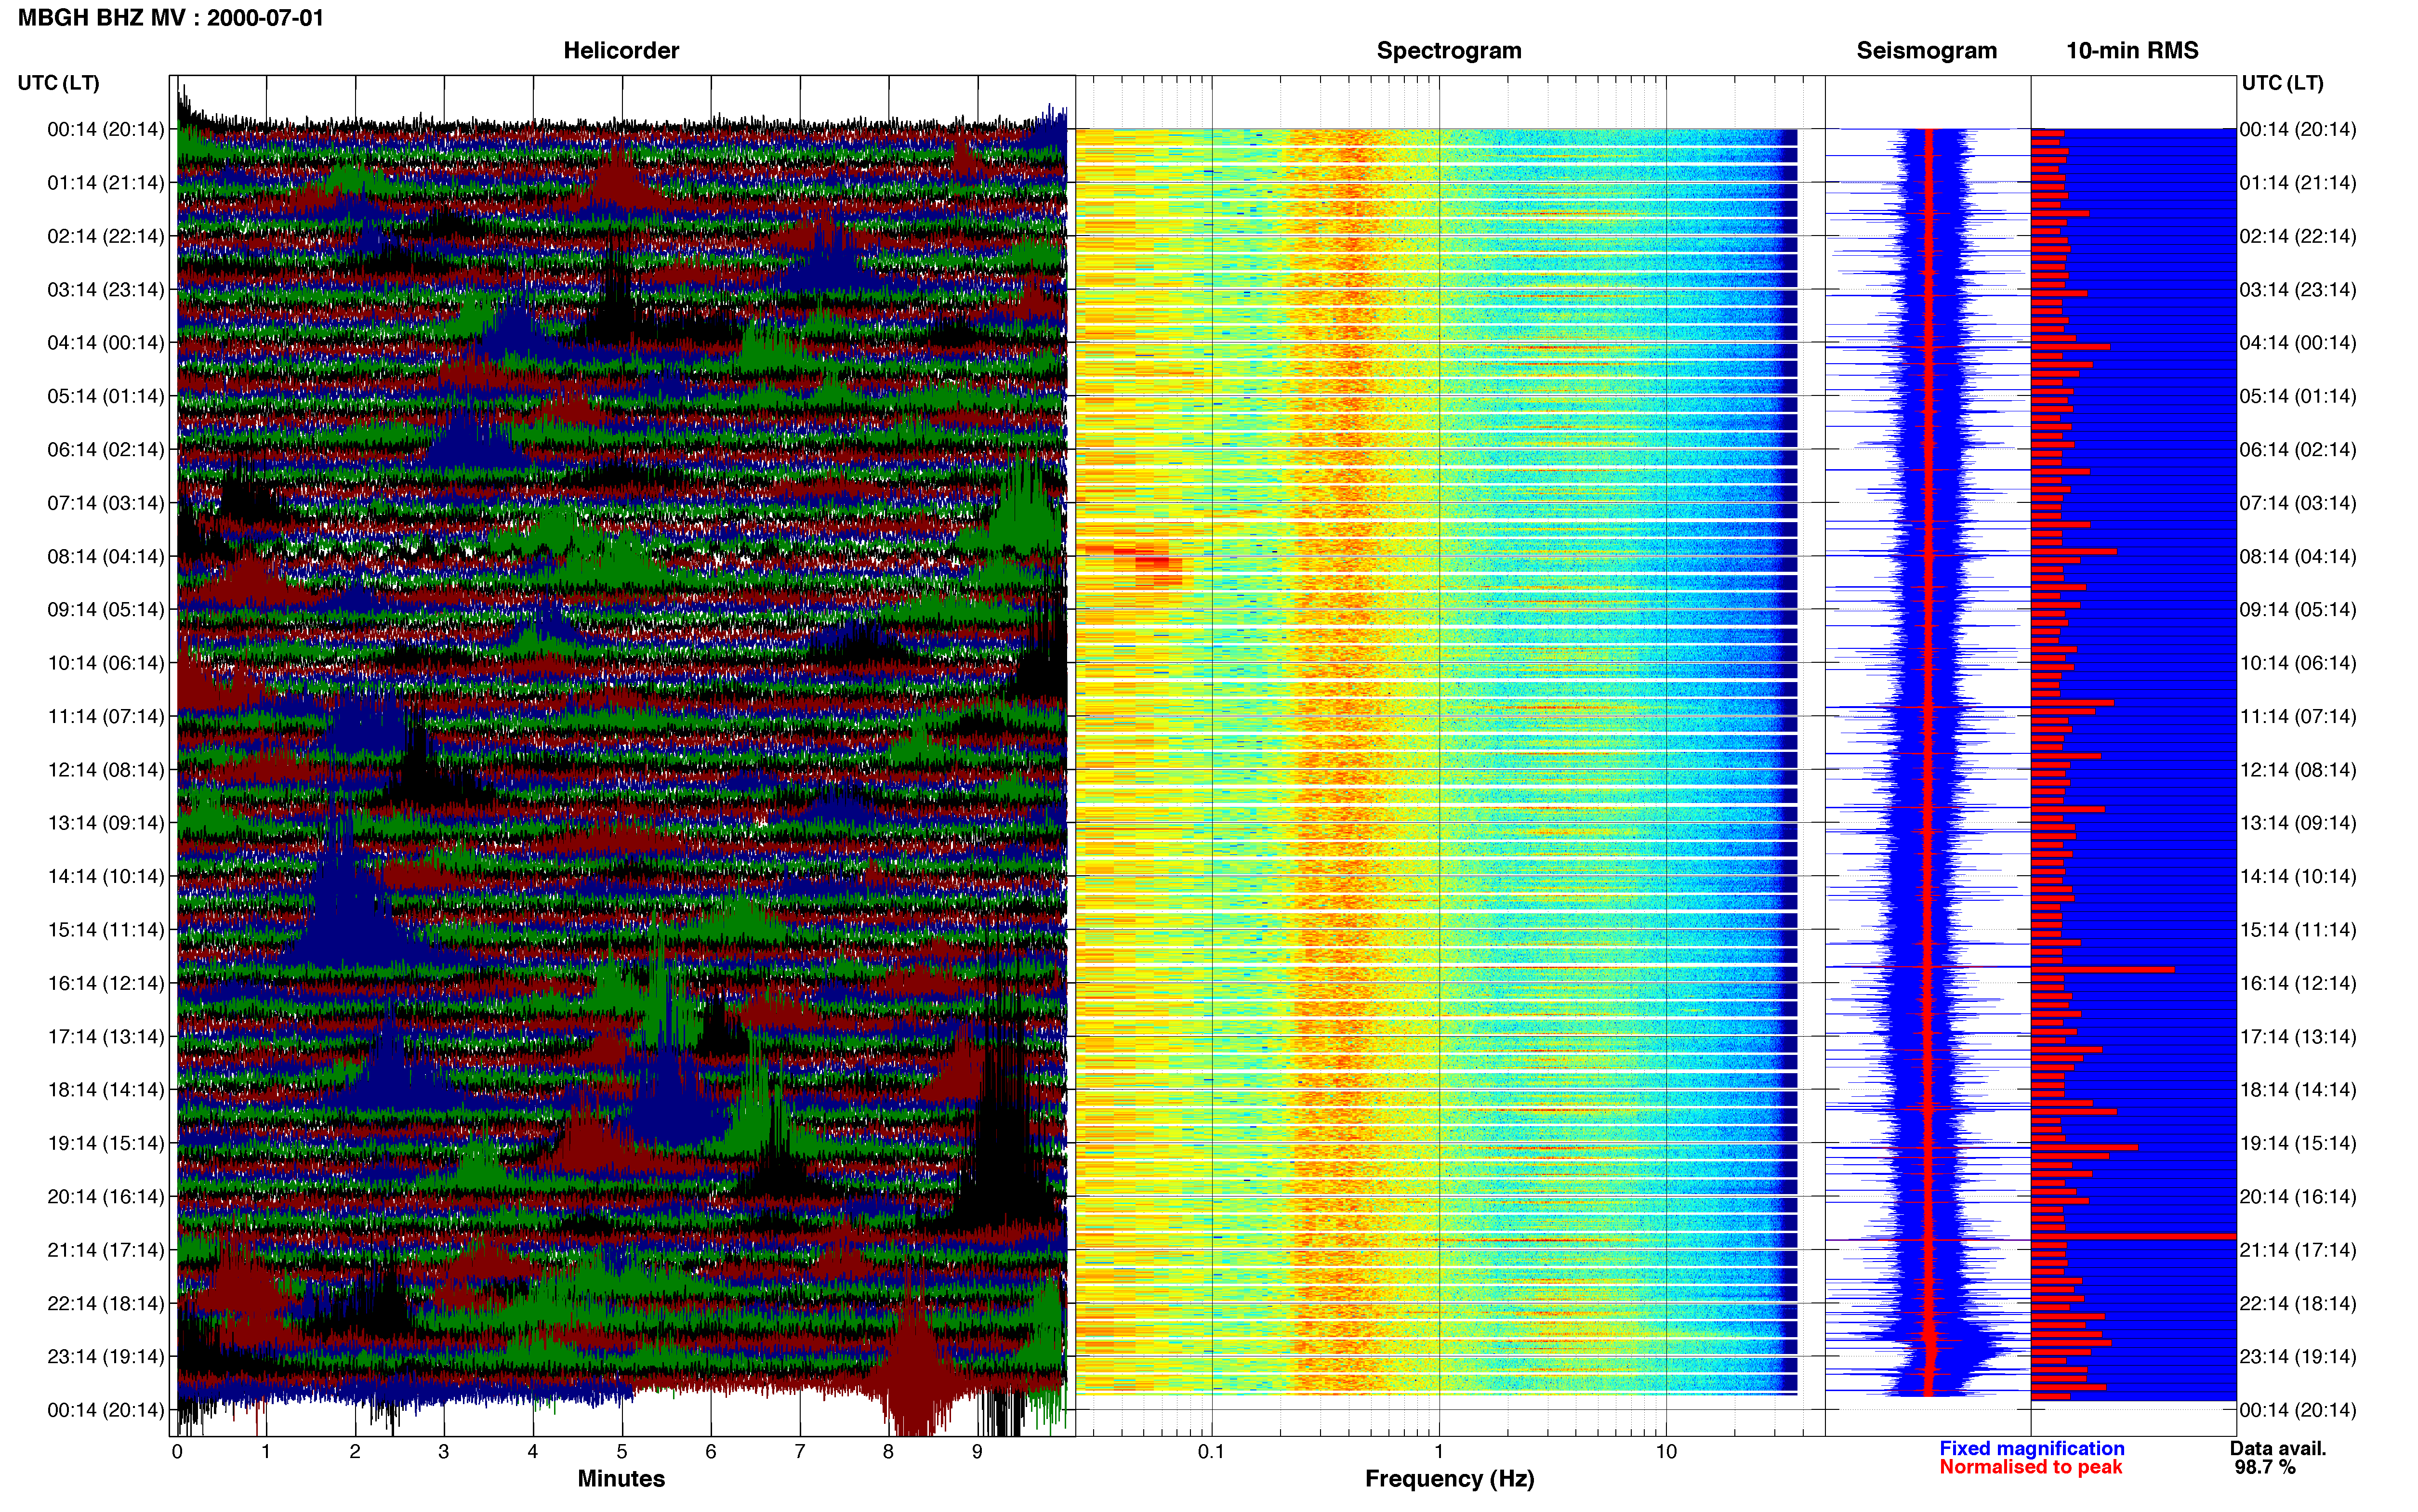Image resolution: width=2418 pixels, height=1512 pixels.
Task: Click the '10' frequency tick label
Action: tap(1666, 1452)
